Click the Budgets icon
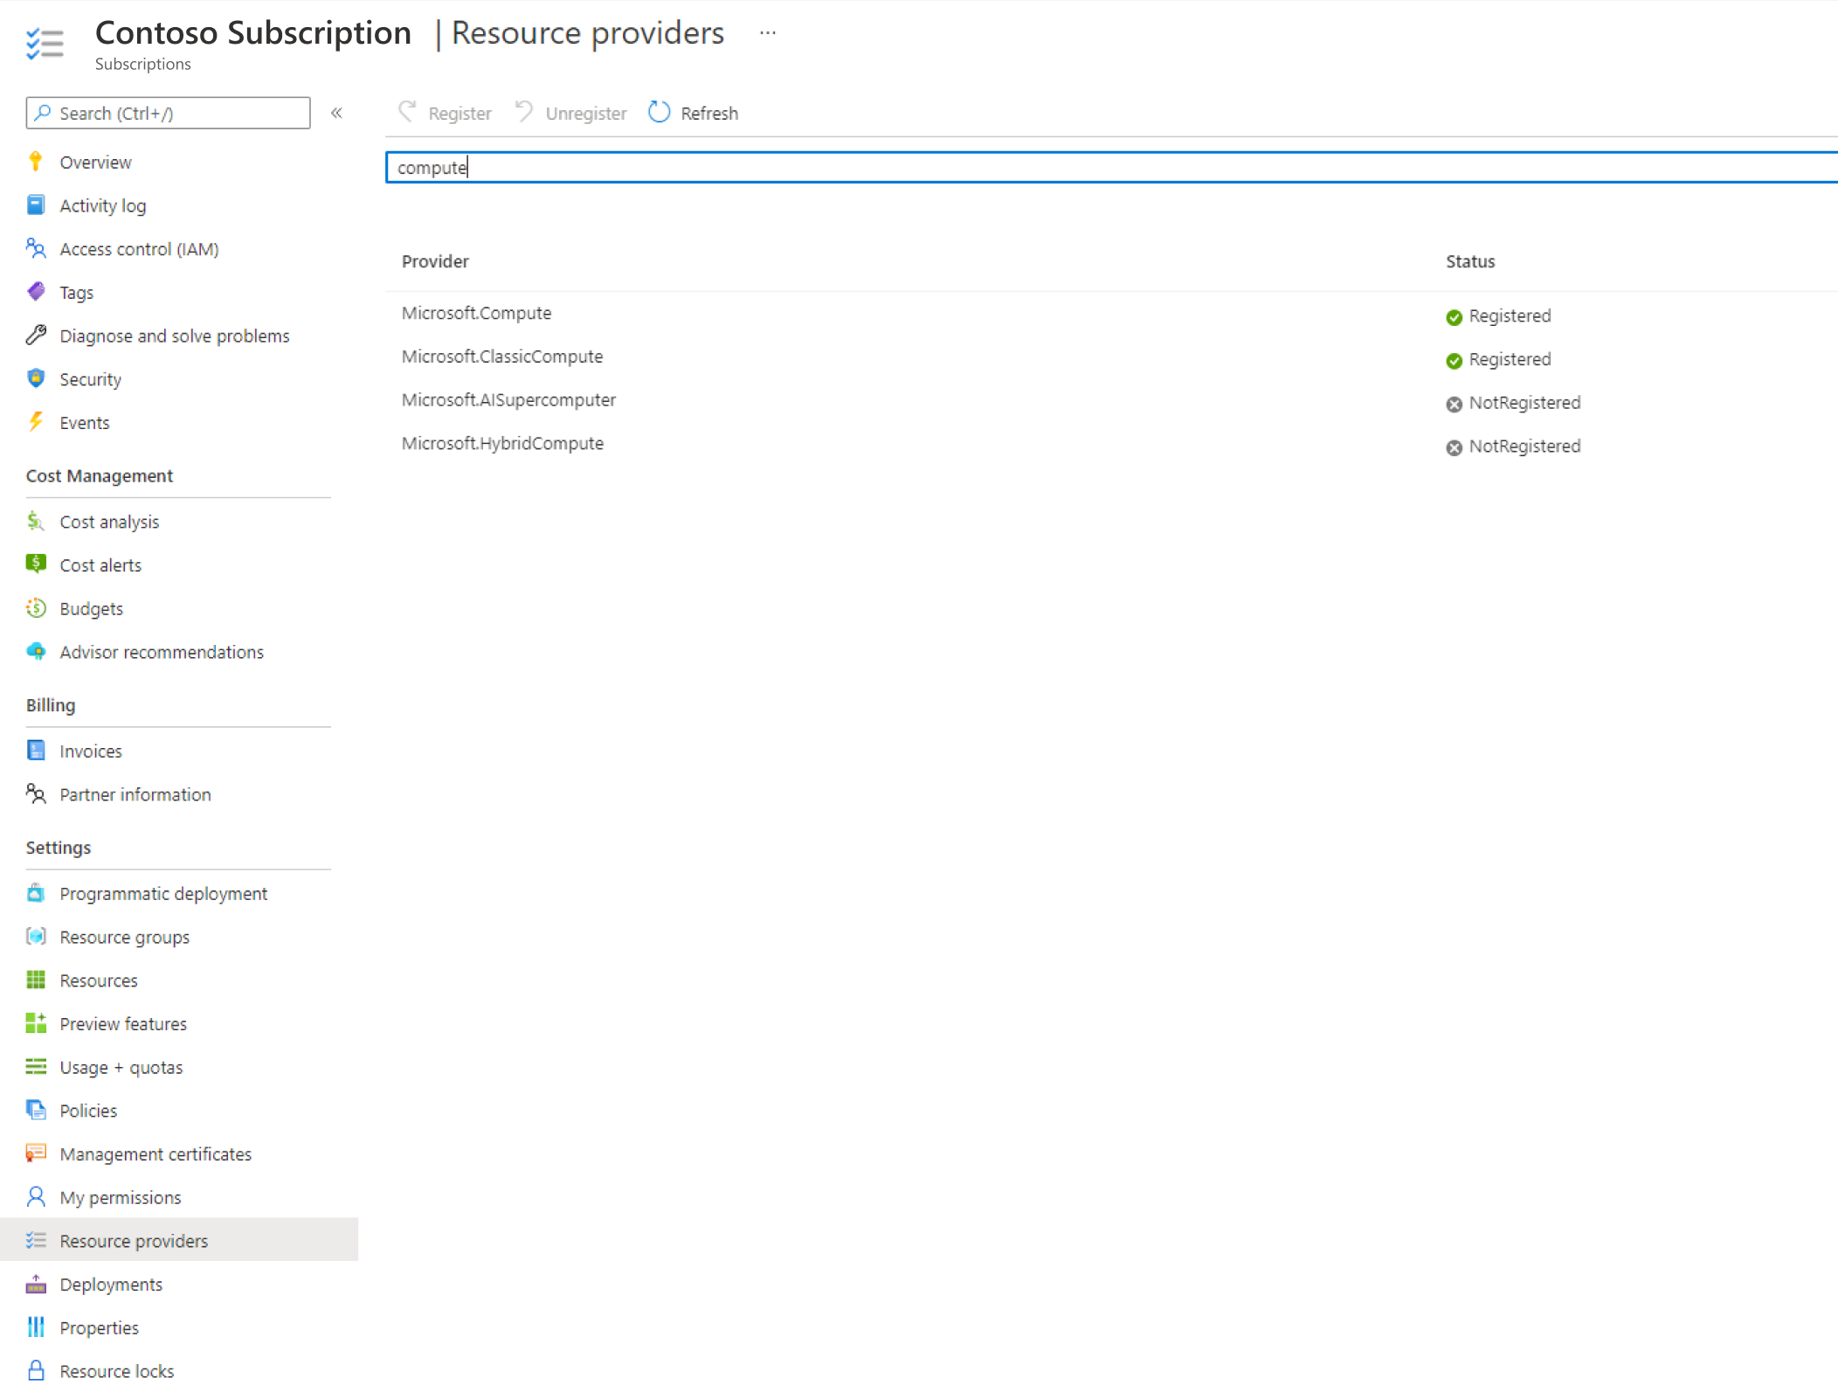 point(36,608)
